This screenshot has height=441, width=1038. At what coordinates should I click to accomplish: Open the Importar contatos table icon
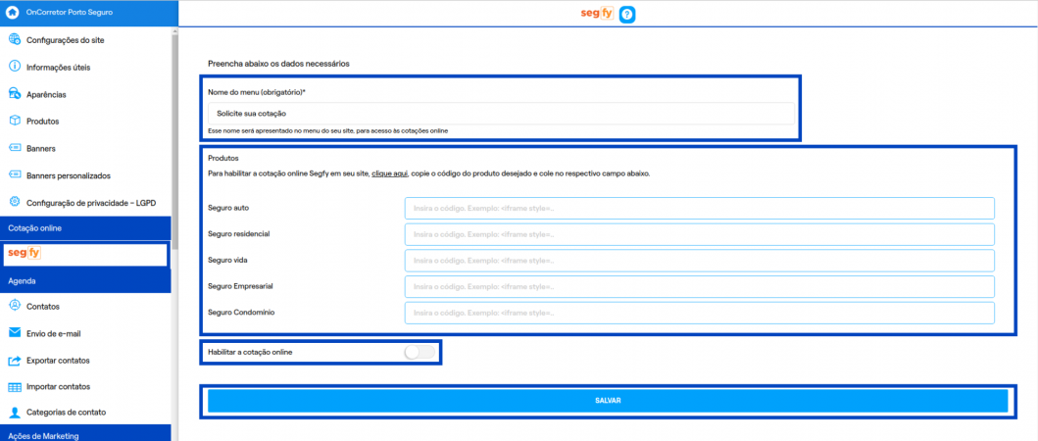click(x=15, y=387)
